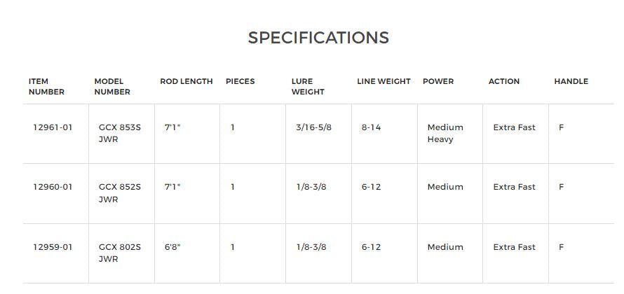Click the Line Weight column header

coord(384,81)
